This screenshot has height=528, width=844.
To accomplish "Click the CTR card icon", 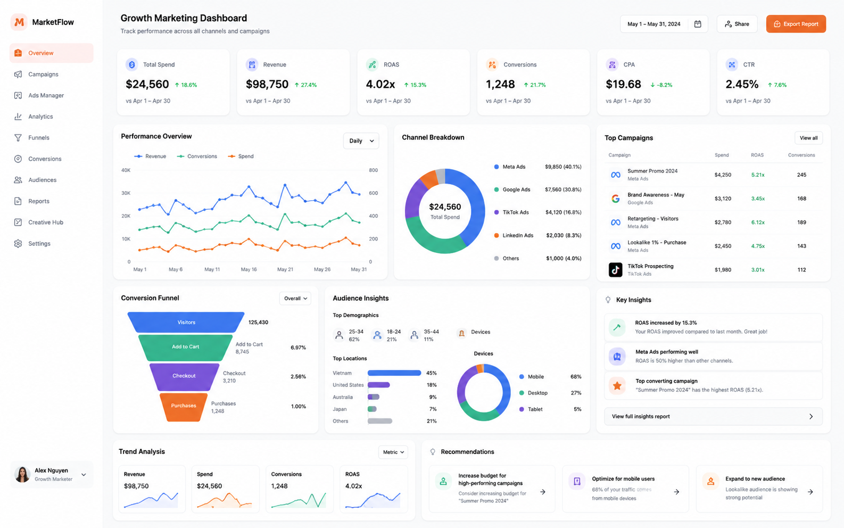I will pos(732,64).
